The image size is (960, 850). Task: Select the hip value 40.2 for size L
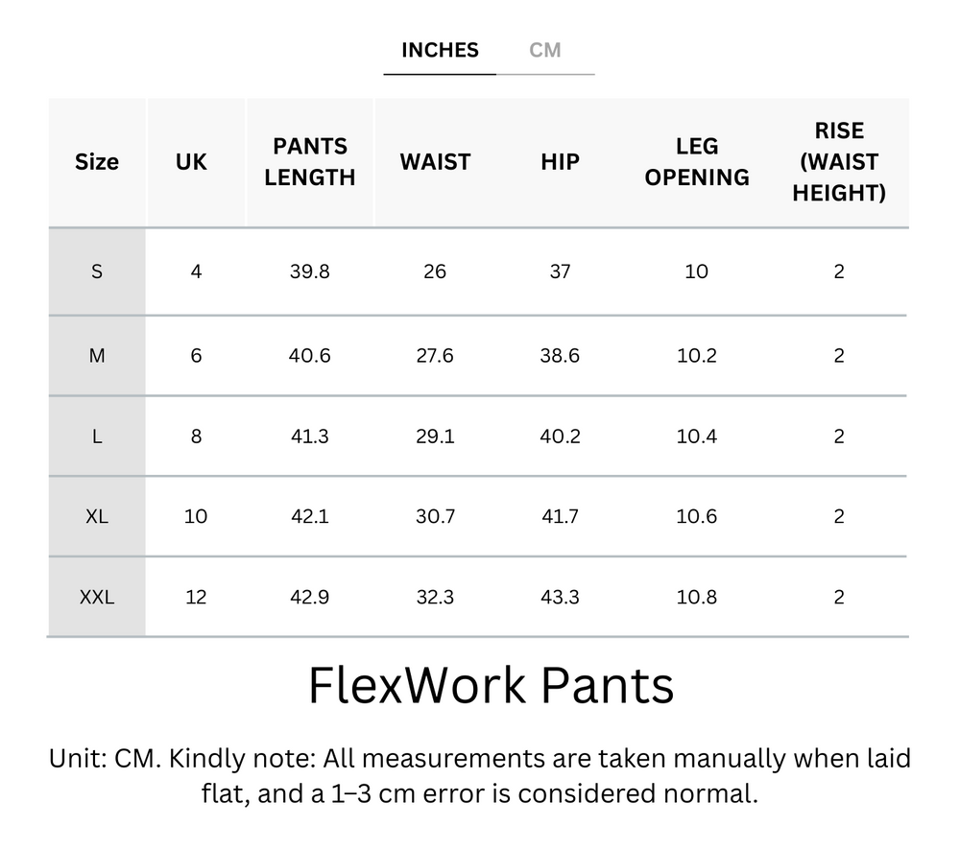(x=559, y=435)
